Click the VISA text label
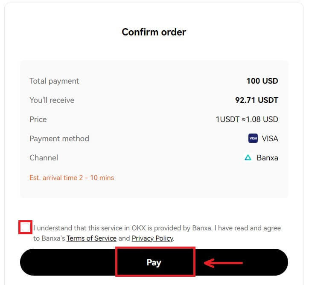This screenshot has height=285, width=309. (x=270, y=139)
